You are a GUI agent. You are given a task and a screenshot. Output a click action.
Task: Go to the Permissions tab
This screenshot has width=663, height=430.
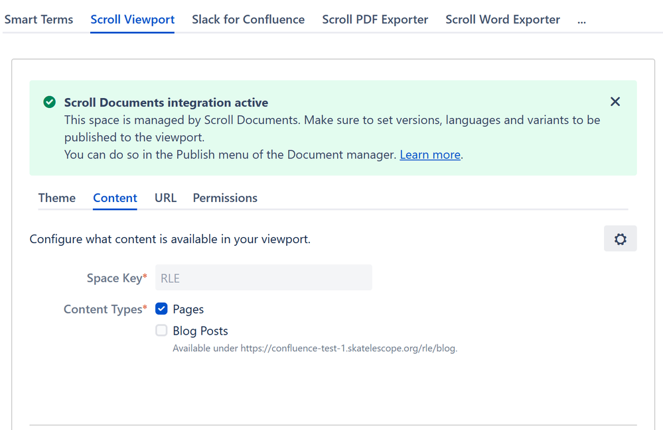[224, 197]
